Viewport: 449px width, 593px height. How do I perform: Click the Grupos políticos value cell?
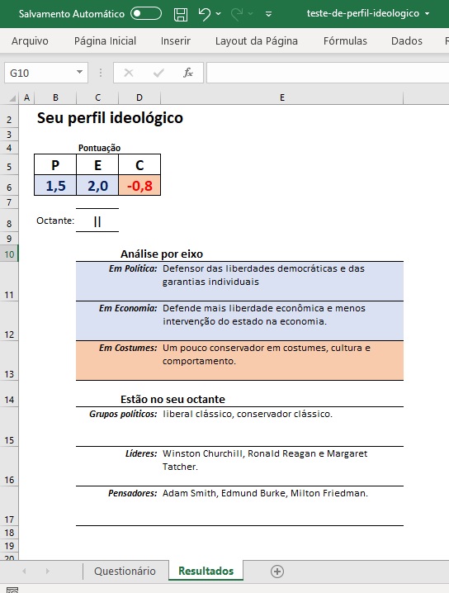tap(282, 427)
